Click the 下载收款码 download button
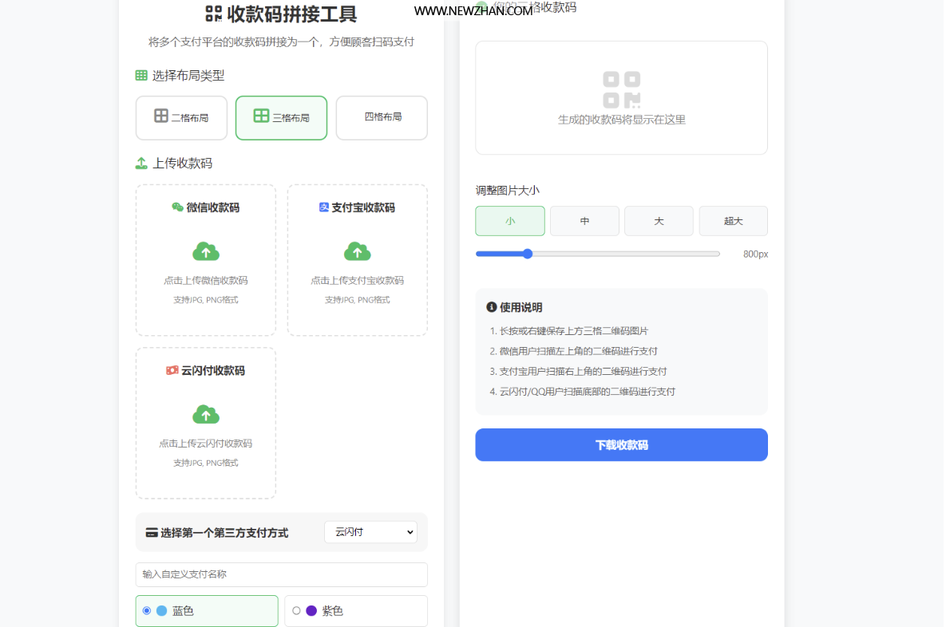 point(621,444)
